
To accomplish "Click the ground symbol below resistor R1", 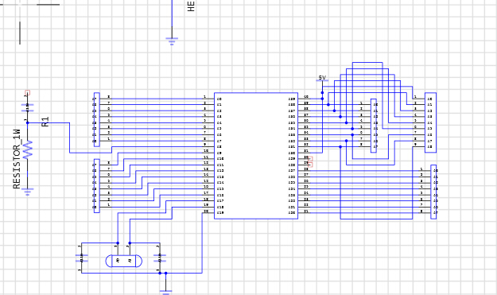I will click(x=28, y=192).
